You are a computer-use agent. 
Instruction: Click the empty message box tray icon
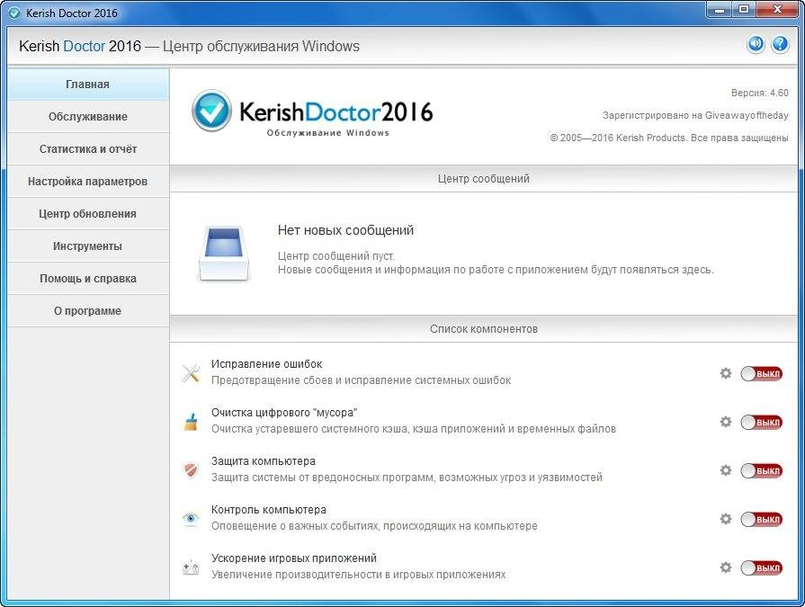click(x=224, y=254)
